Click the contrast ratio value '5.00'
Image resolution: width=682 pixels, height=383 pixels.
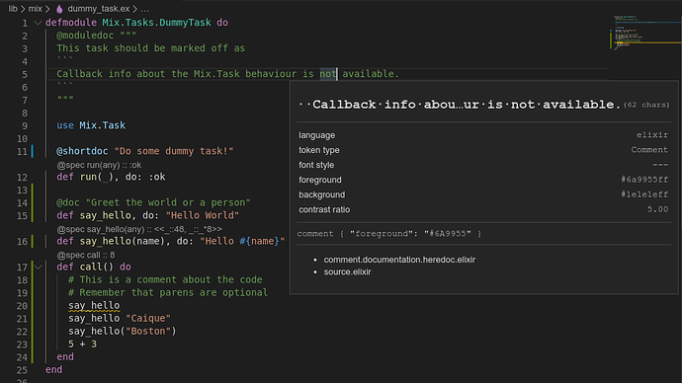pos(657,209)
